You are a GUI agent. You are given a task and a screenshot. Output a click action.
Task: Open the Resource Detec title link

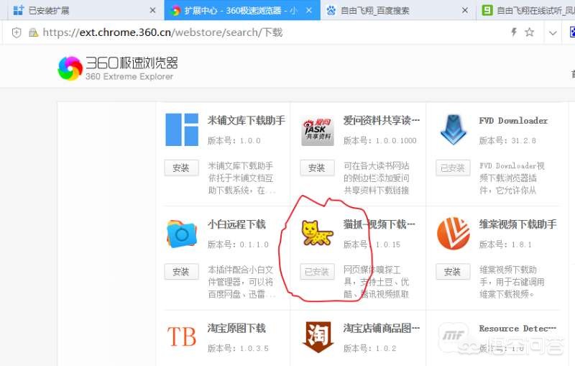click(517, 328)
